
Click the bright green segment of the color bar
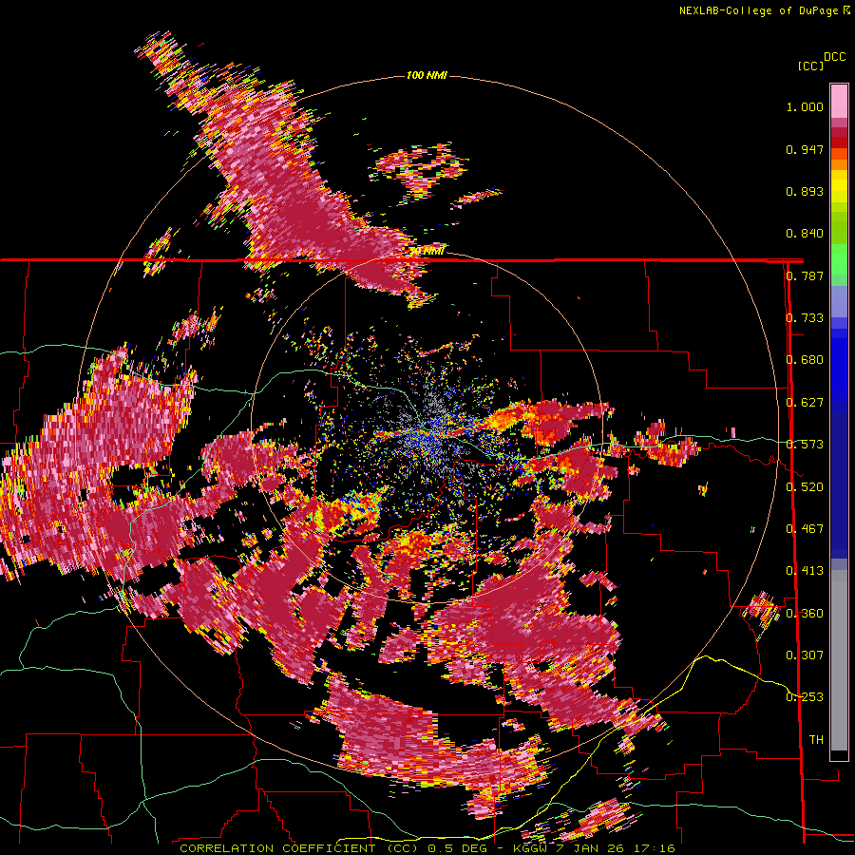839,259
